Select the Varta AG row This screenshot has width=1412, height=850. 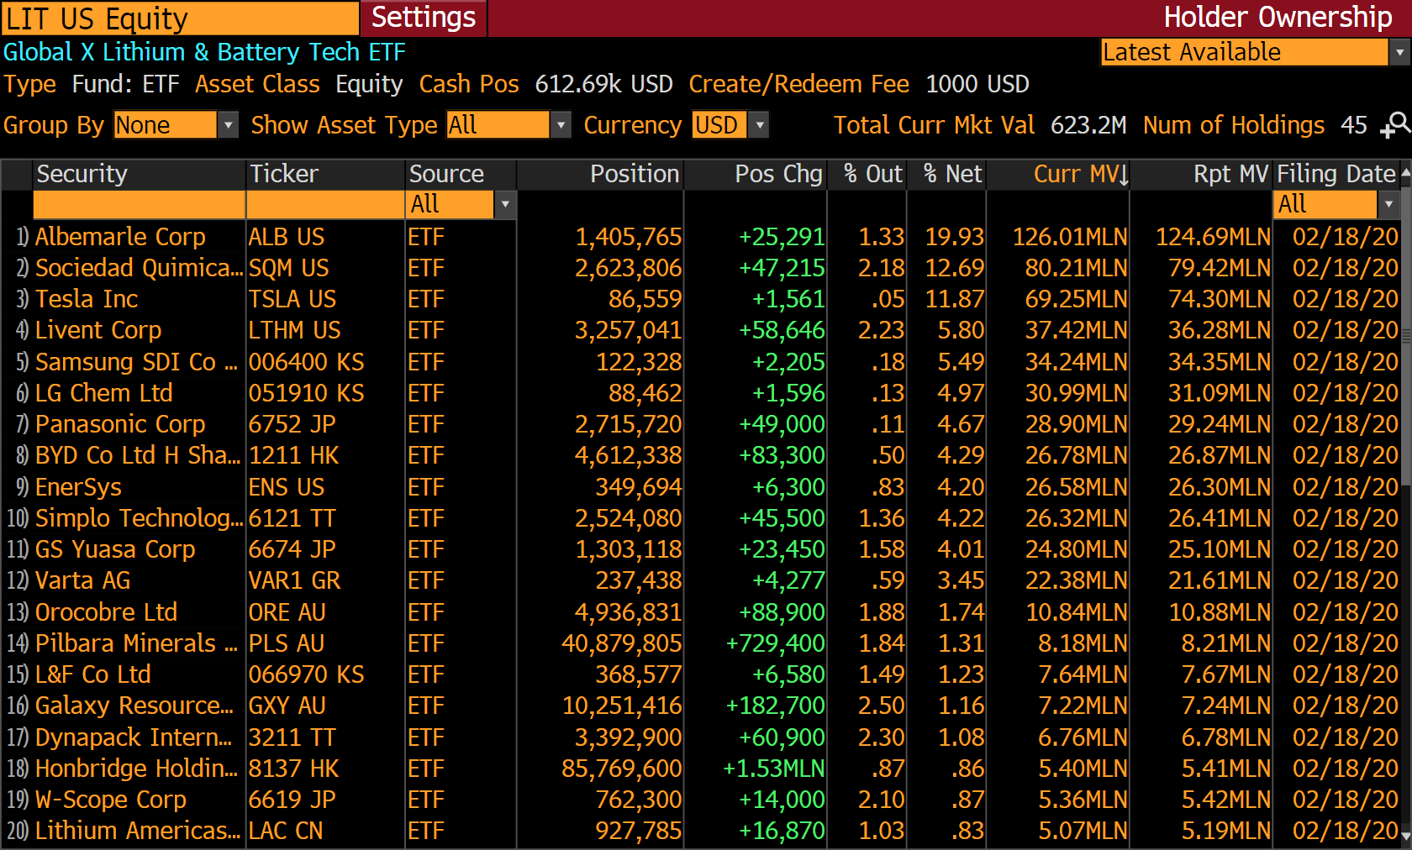(x=700, y=580)
